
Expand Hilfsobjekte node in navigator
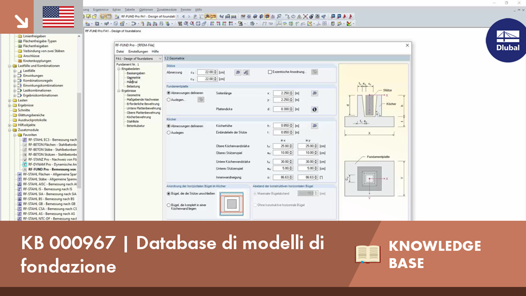(9, 125)
